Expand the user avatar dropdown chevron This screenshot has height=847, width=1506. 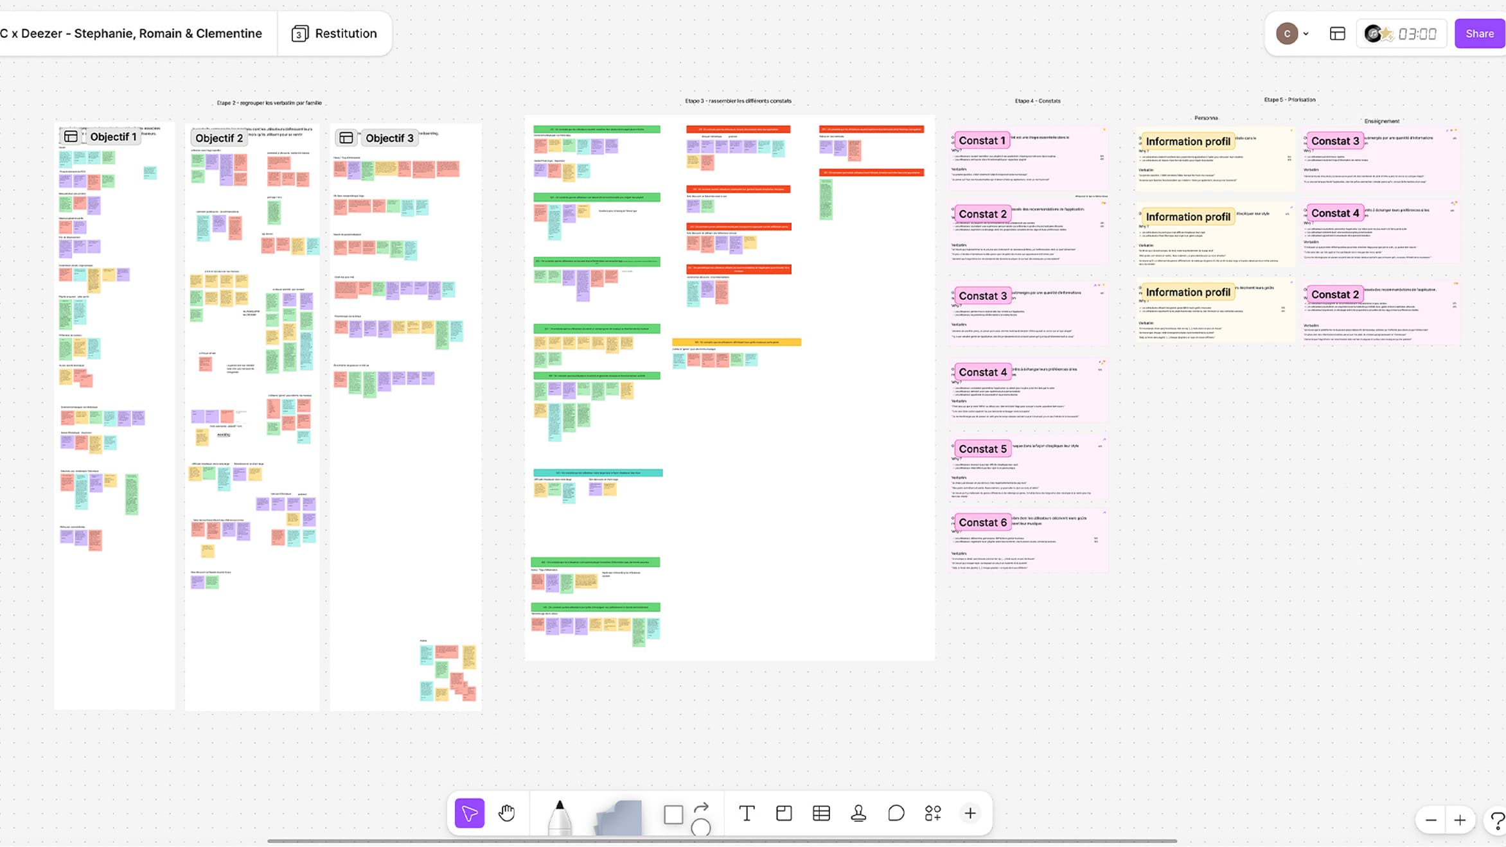[1306, 33]
